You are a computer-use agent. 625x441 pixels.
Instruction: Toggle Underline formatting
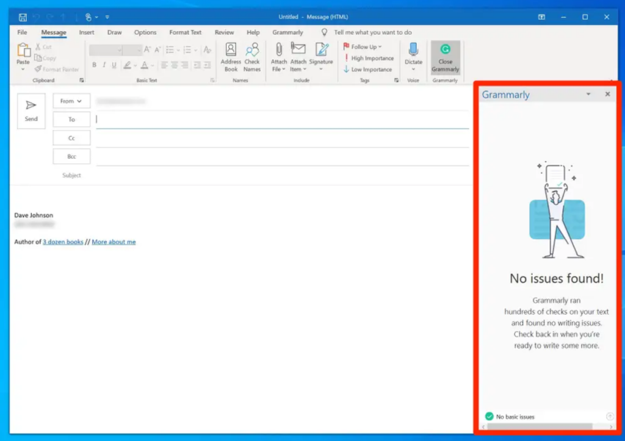click(114, 65)
